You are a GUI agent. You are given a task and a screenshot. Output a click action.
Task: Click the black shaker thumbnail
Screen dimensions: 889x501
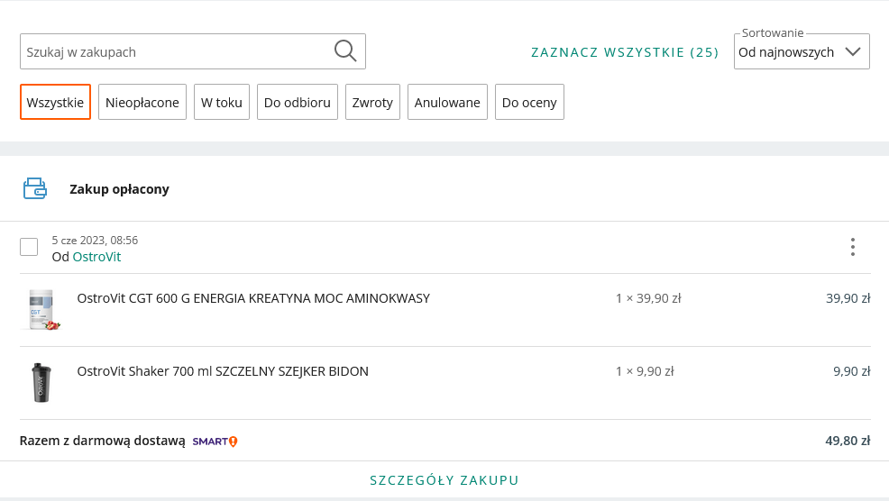pos(41,383)
